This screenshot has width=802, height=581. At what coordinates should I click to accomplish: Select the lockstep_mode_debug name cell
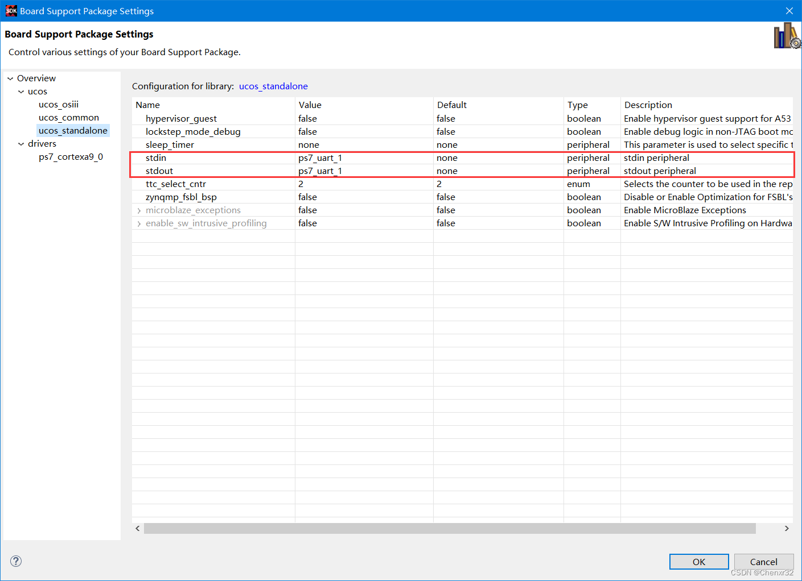pos(213,132)
